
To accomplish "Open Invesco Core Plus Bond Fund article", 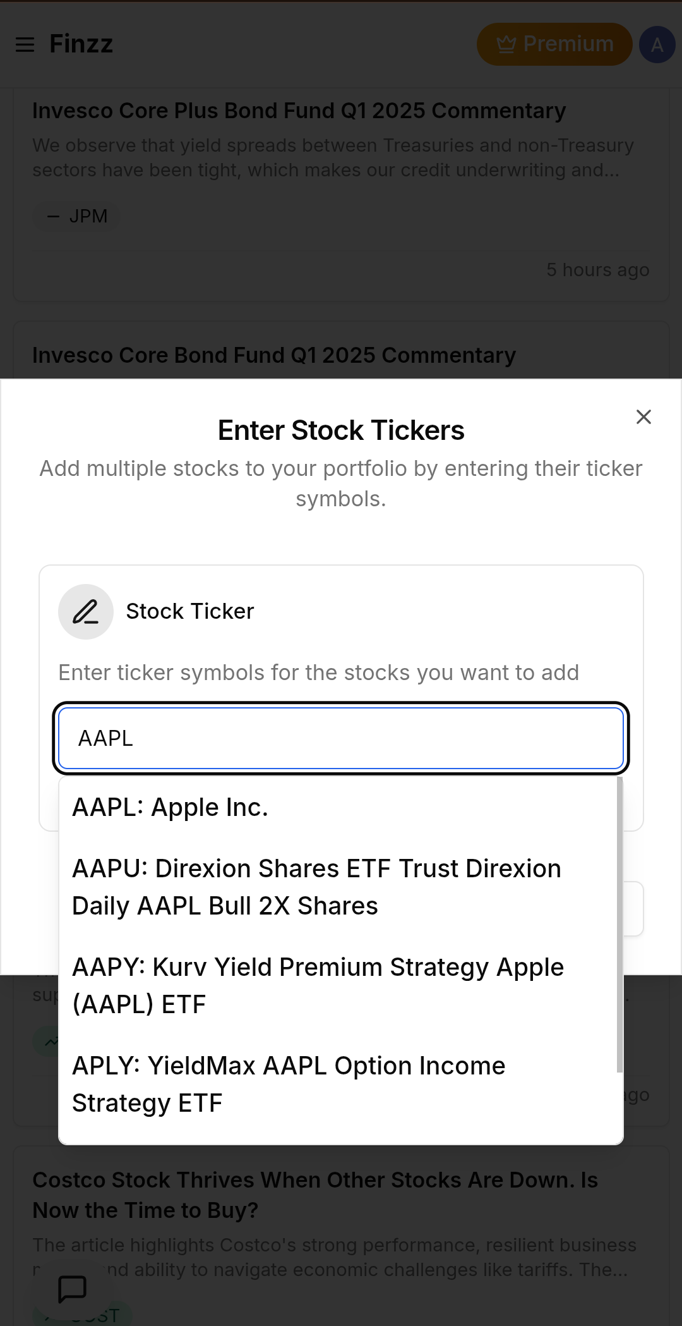I will [299, 111].
